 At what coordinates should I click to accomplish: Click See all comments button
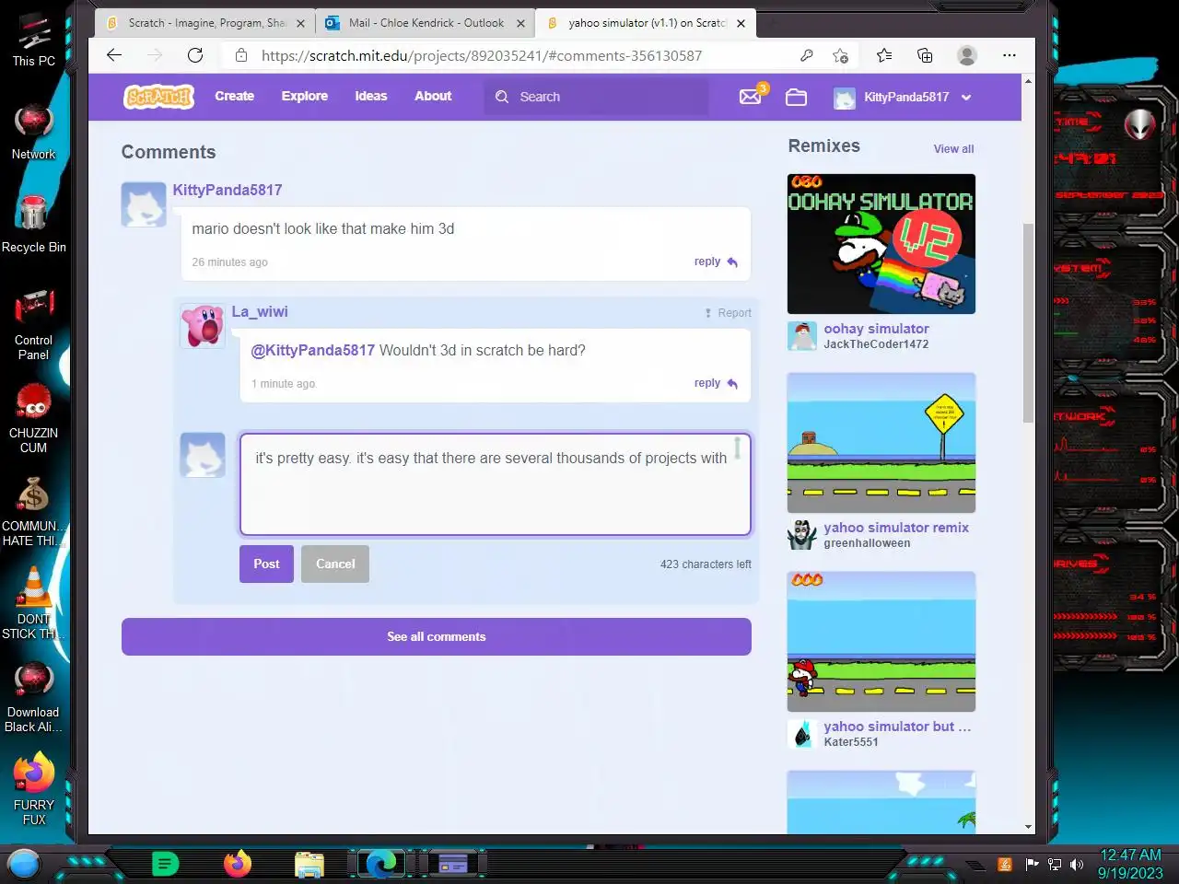pos(437,636)
